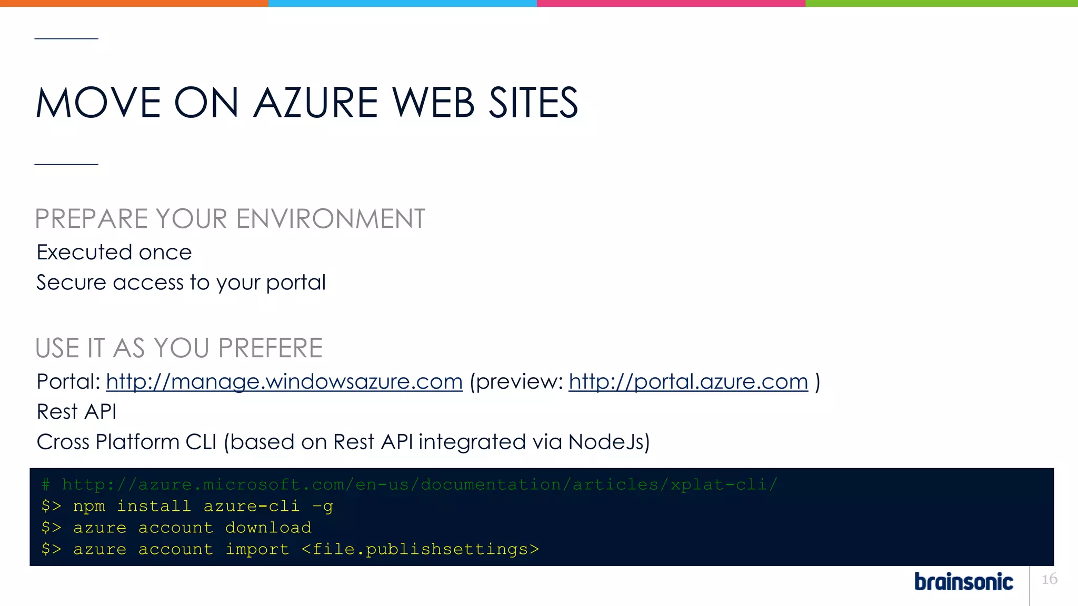Screen dimensions: 1078x606
Task: Open the portal.azure.com preview link
Action: pos(688,382)
